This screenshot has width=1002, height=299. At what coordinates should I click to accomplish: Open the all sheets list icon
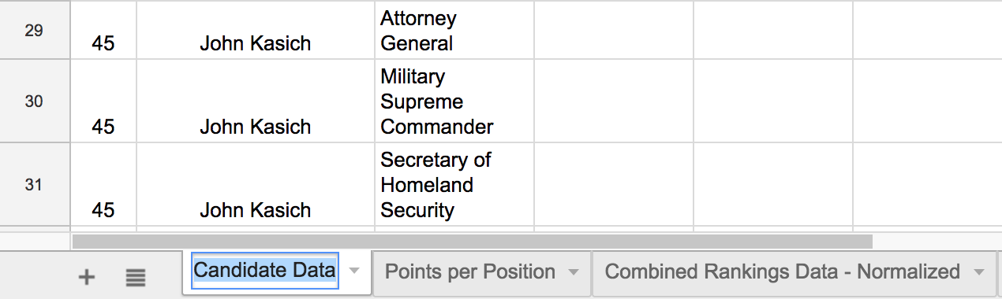click(x=136, y=276)
